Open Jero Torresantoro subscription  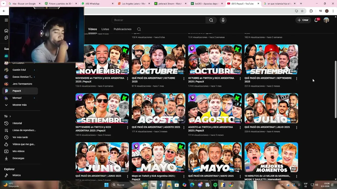coord(20,84)
